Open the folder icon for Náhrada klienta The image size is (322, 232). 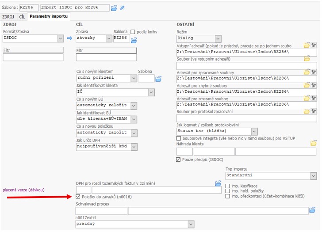[x=314, y=143]
